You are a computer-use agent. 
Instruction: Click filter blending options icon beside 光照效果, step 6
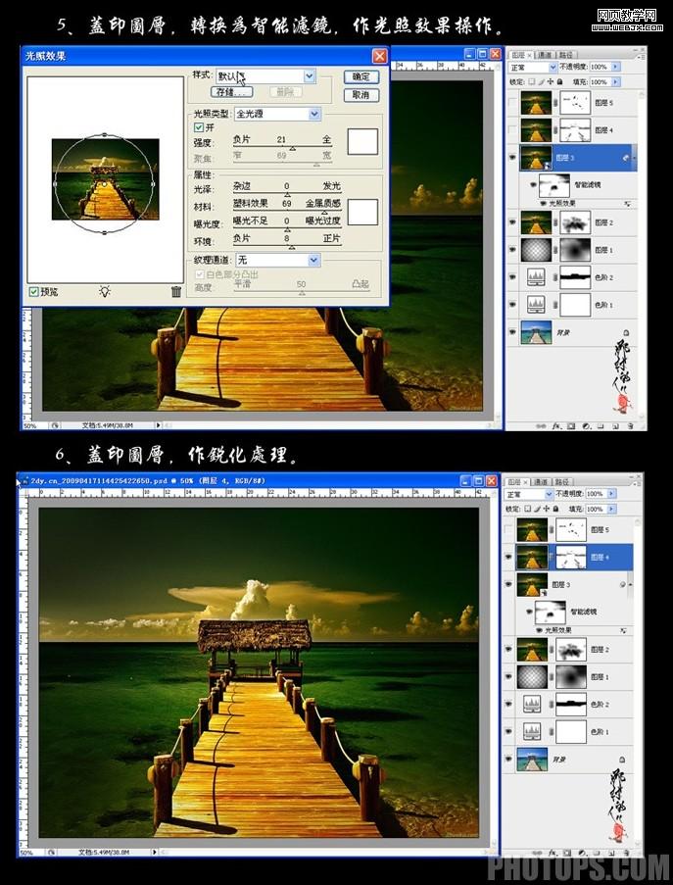click(623, 630)
